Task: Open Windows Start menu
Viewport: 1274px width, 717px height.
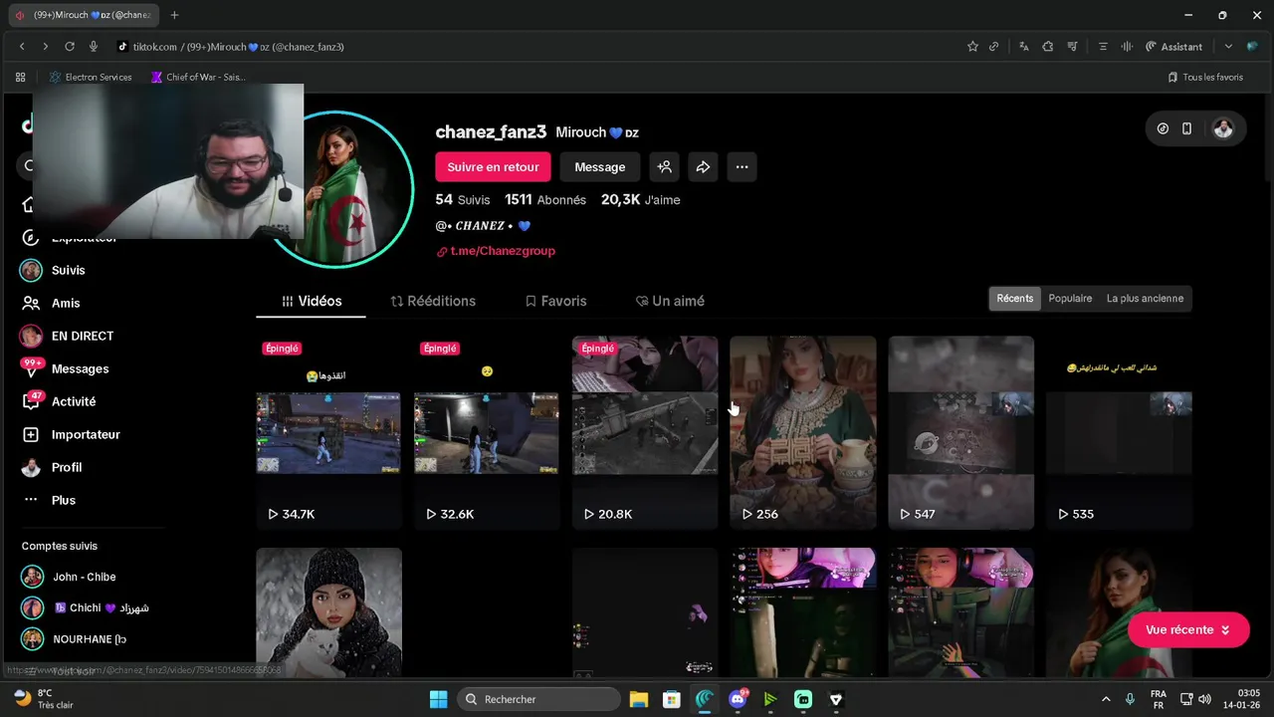Action: point(438,699)
